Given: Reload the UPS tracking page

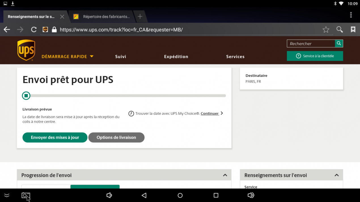Looking at the screenshot, I should tap(34, 30).
